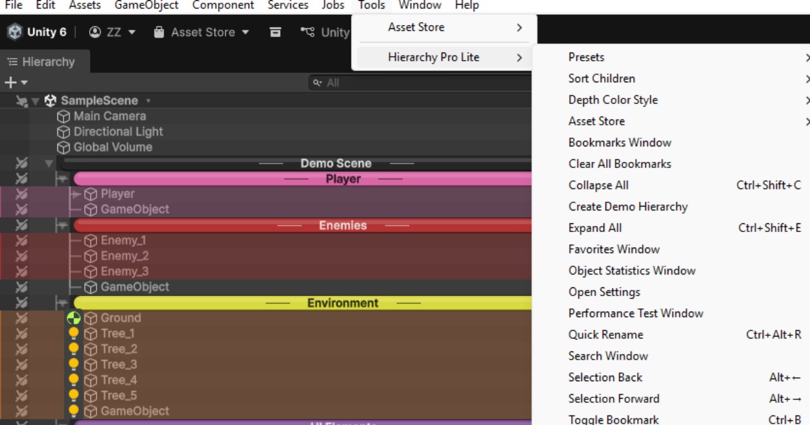Viewport: 810px width, 425px height.
Task: Click the Unity scene icon beside SampleScene
Action: pyautogui.click(x=51, y=101)
